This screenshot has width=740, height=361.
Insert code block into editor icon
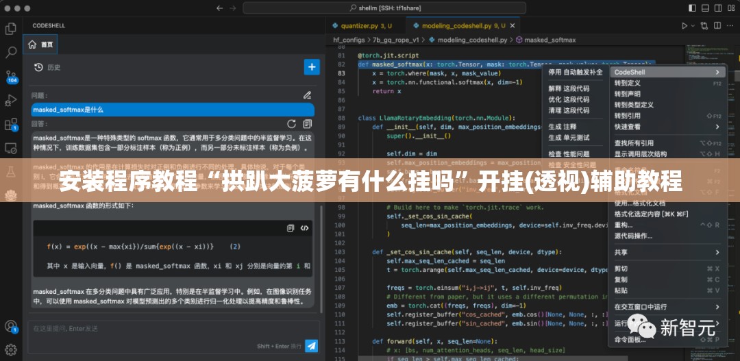[304, 228]
